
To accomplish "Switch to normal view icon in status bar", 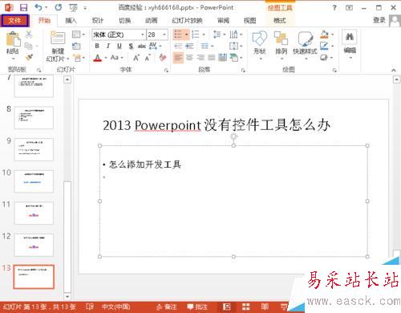I will pyautogui.click(x=227, y=307).
